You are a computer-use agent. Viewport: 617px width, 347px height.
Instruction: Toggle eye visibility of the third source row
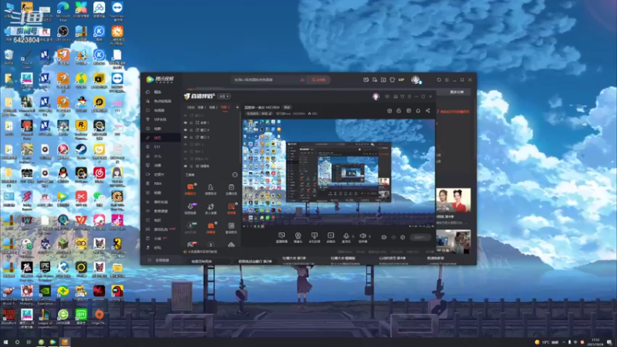[x=185, y=137]
